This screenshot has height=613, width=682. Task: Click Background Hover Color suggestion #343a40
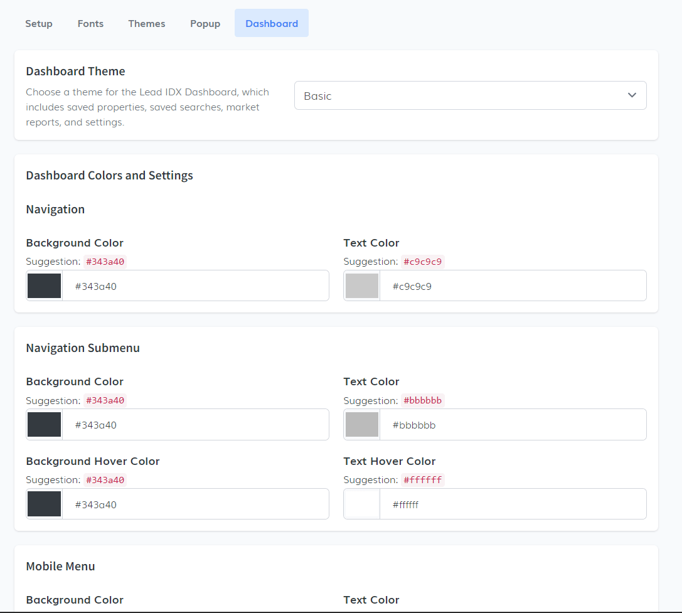[x=105, y=480]
